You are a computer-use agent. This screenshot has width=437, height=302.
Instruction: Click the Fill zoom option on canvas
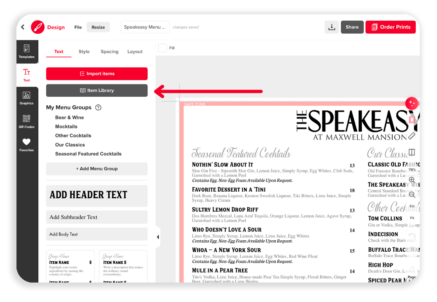[x=412, y=206]
